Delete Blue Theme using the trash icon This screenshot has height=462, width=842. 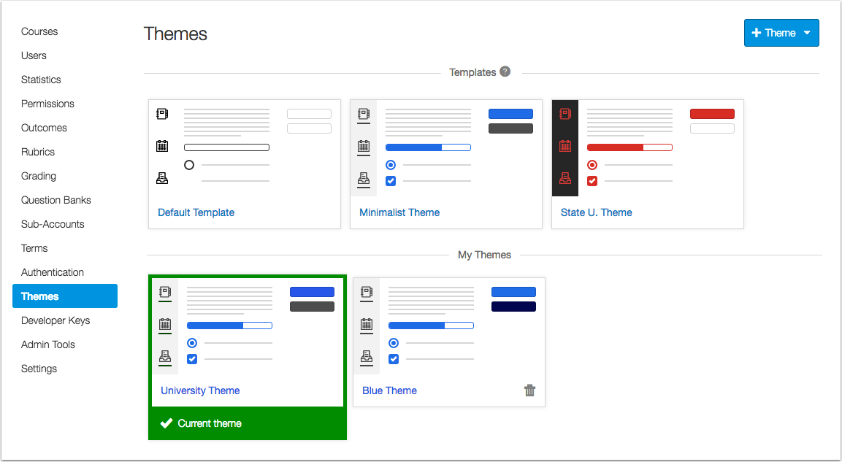529,390
